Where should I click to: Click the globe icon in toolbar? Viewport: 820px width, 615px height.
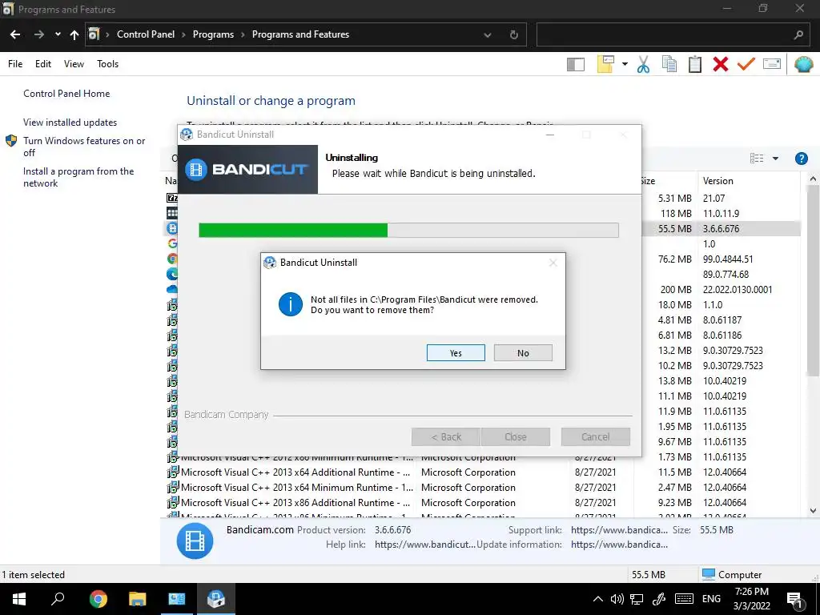tap(803, 64)
